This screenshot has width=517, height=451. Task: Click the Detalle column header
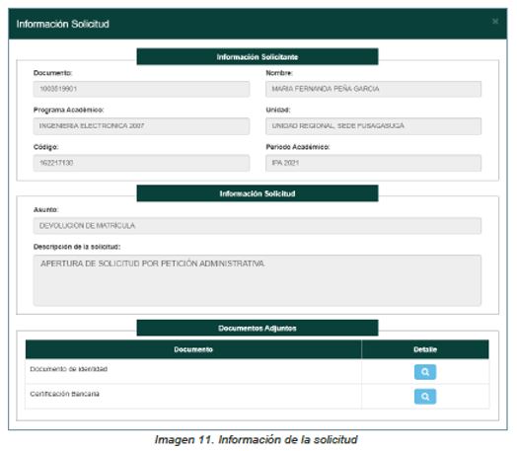(425, 349)
